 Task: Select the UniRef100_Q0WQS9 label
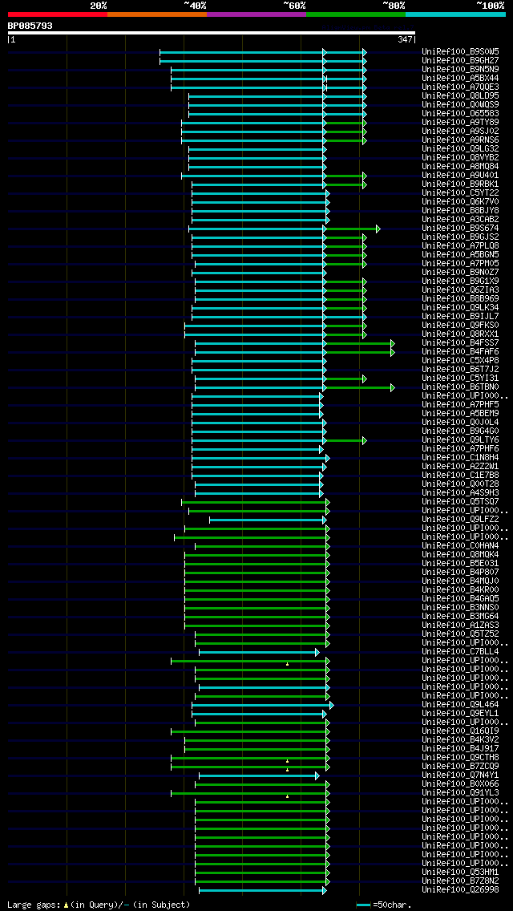[460, 104]
